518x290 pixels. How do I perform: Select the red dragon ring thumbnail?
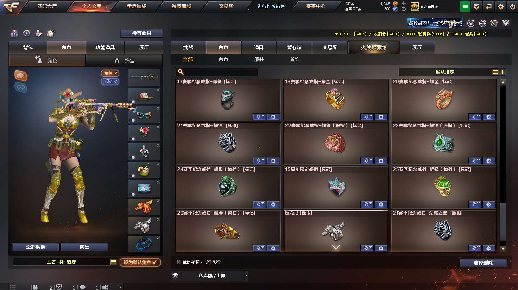pos(144,207)
